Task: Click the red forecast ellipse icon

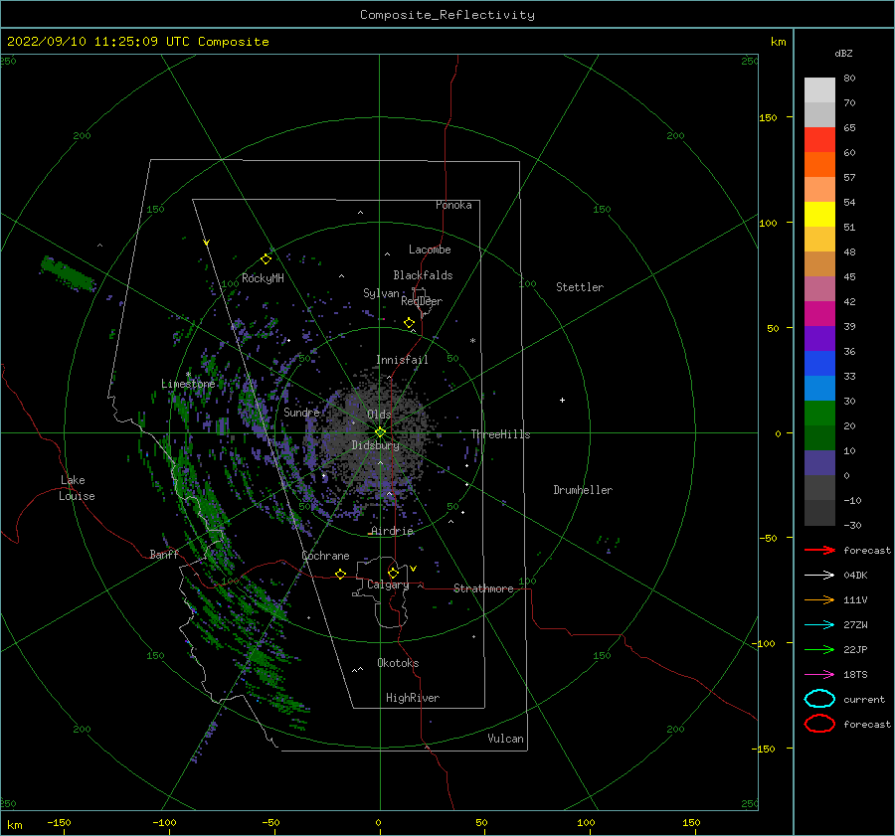Action: coord(819,724)
